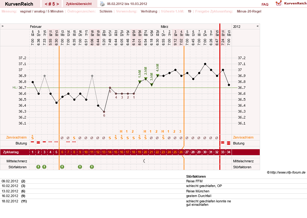307x218 pixels.
Task: Click the Störfaktoren label on the left
Action: pyautogui.click(x=18, y=167)
